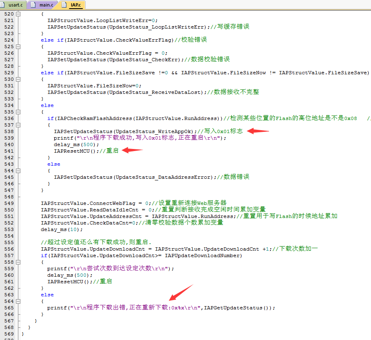Collapse the if block at line 537

pyautogui.click(x=18, y=125)
